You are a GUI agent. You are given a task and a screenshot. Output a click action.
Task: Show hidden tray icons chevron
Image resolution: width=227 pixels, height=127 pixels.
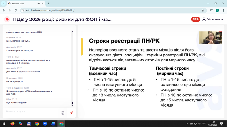[x=187, y=124]
